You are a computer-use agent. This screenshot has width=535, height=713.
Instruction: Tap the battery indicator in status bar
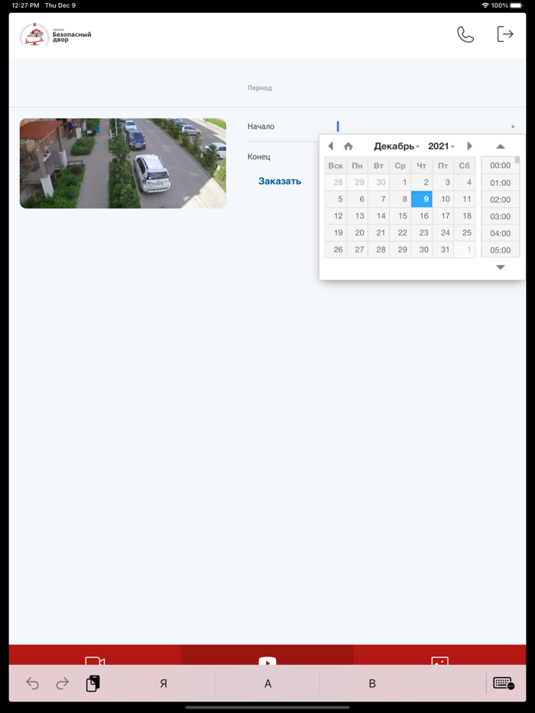517,5
